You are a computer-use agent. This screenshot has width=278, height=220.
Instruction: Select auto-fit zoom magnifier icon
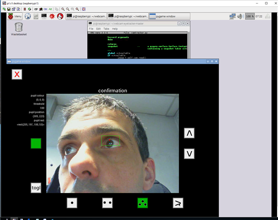77,9
